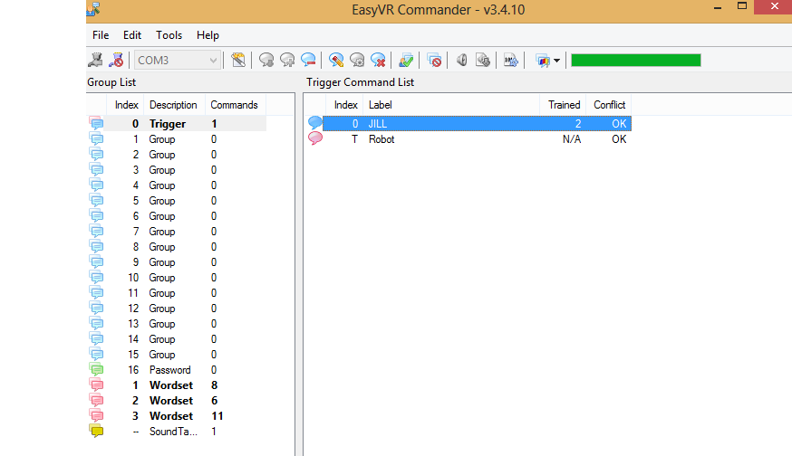Select the Trigger group row
The image size is (792, 456).
click(177, 124)
